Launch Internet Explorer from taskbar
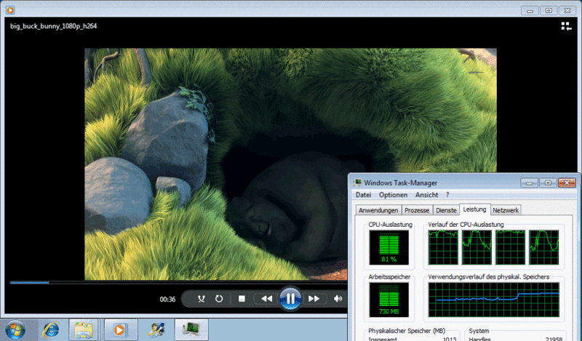The height and width of the screenshot is (341, 582). pyautogui.click(x=50, y=330)
